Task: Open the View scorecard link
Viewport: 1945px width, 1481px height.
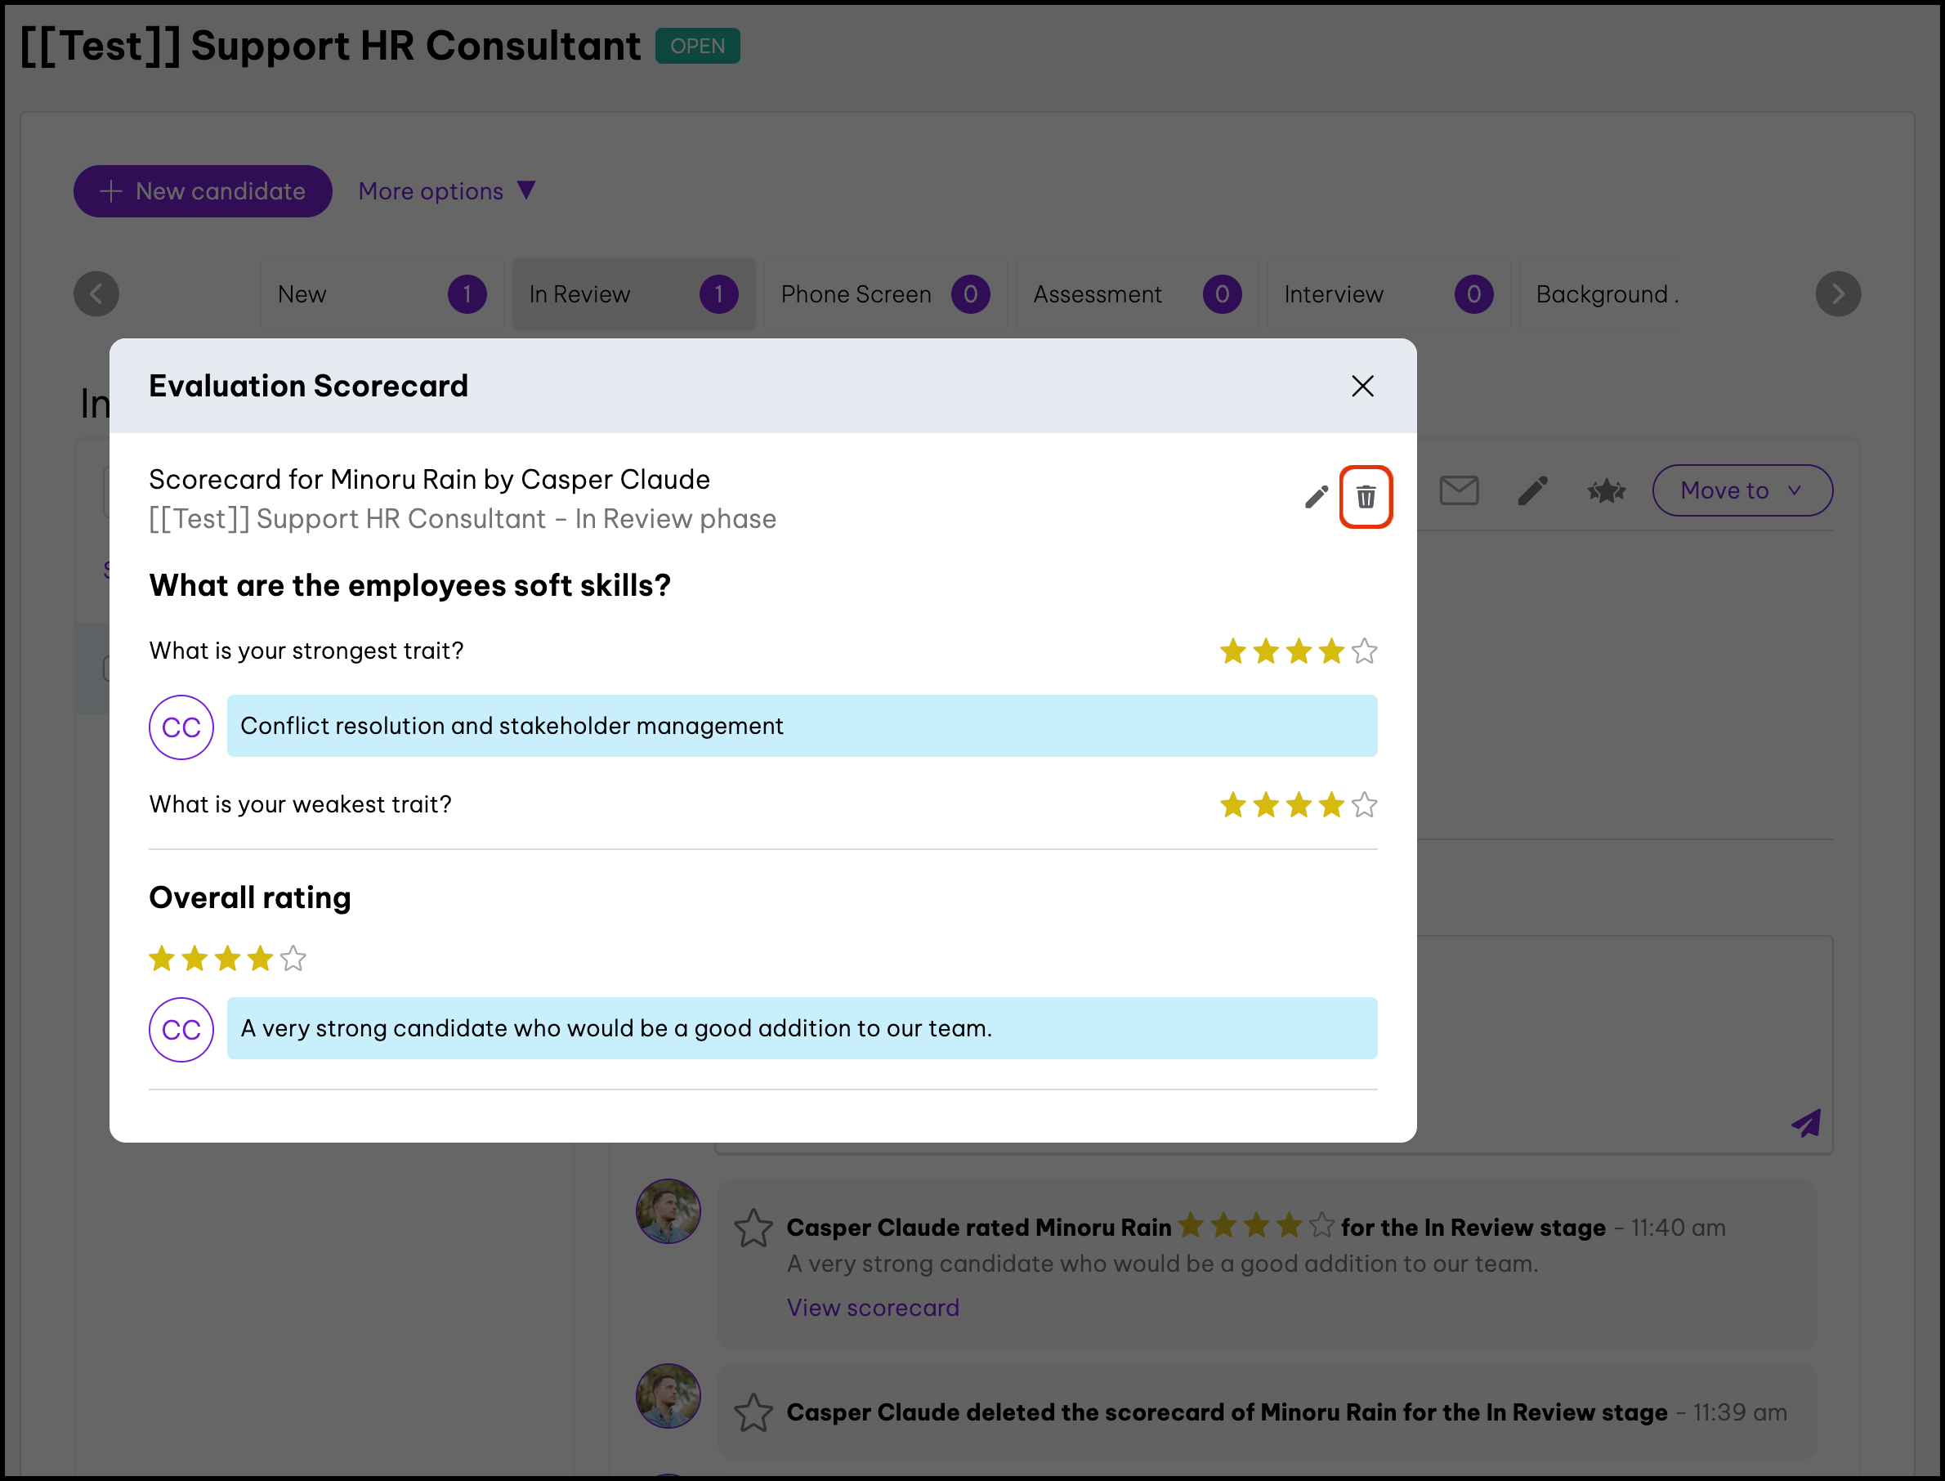Action: click(x=873, y=1308)
